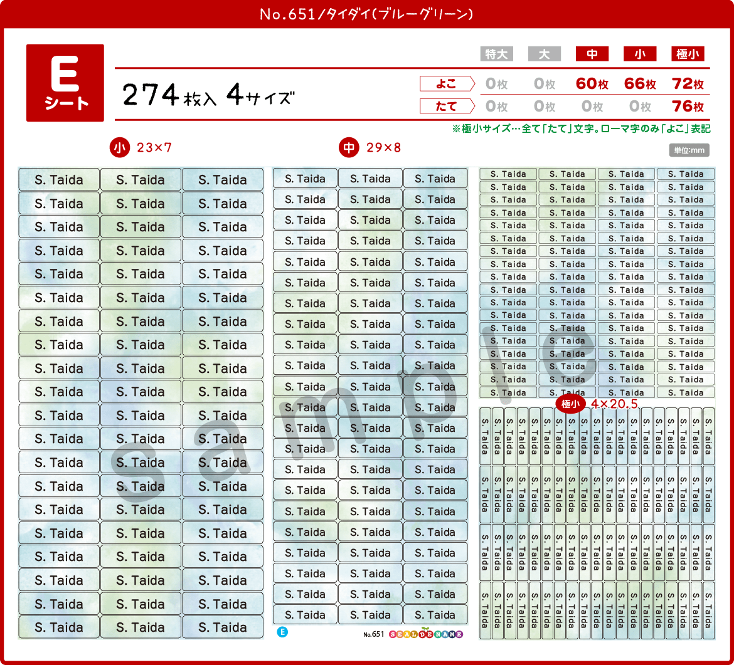Click the 66枚 count

tap(640, 84)
